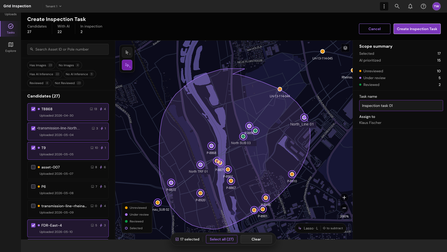Image resolution: width=447 pixels, height=252 pixels.
Task: Activate the lasso selection tool
Action: (x=127, y=65)
